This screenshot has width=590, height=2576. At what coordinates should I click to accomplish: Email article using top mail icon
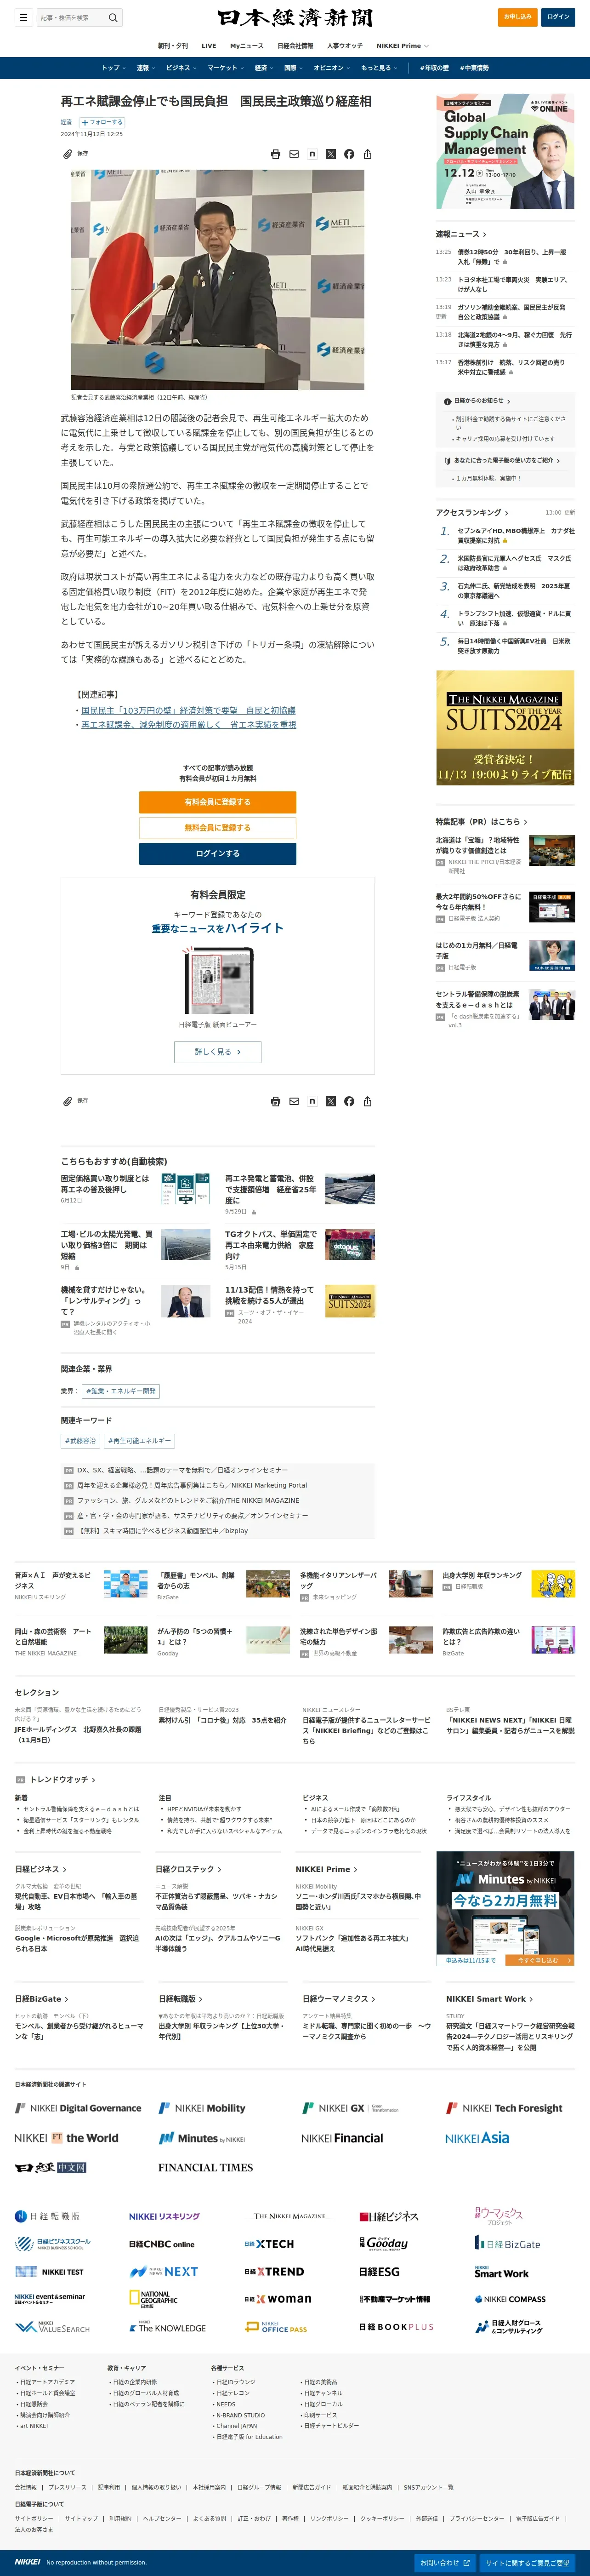click(294, 154)
